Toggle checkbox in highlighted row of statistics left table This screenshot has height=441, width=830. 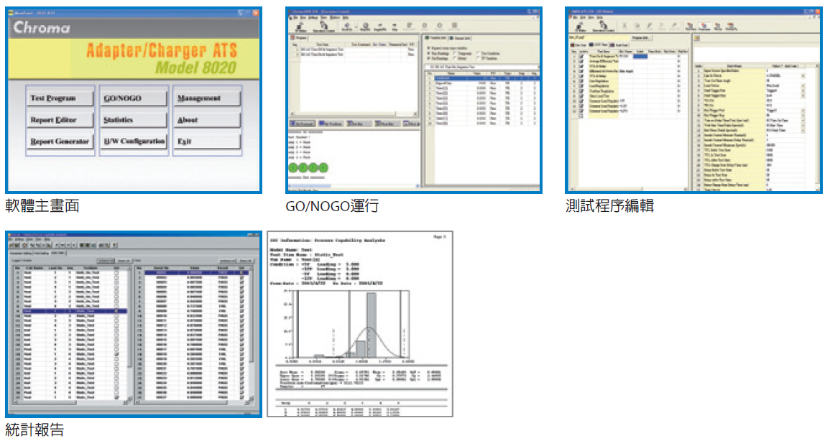coord(116,312)
